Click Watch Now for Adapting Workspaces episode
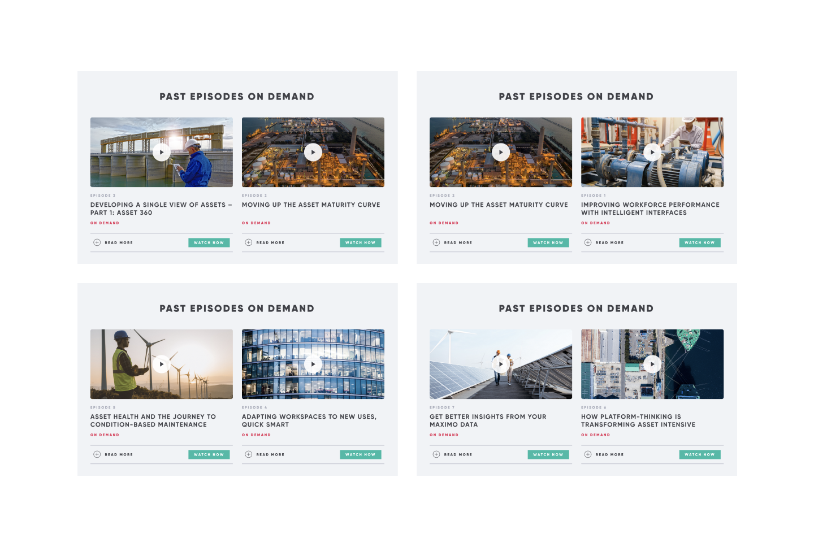Image resolution: width=814 pixels, height=547 pixels. pos(361,454)
